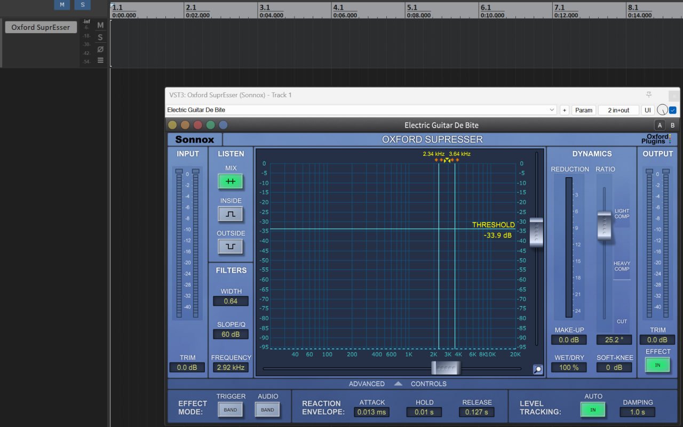
Task: Select the OUTSIDE listen mode button
Action: point(230,247)
